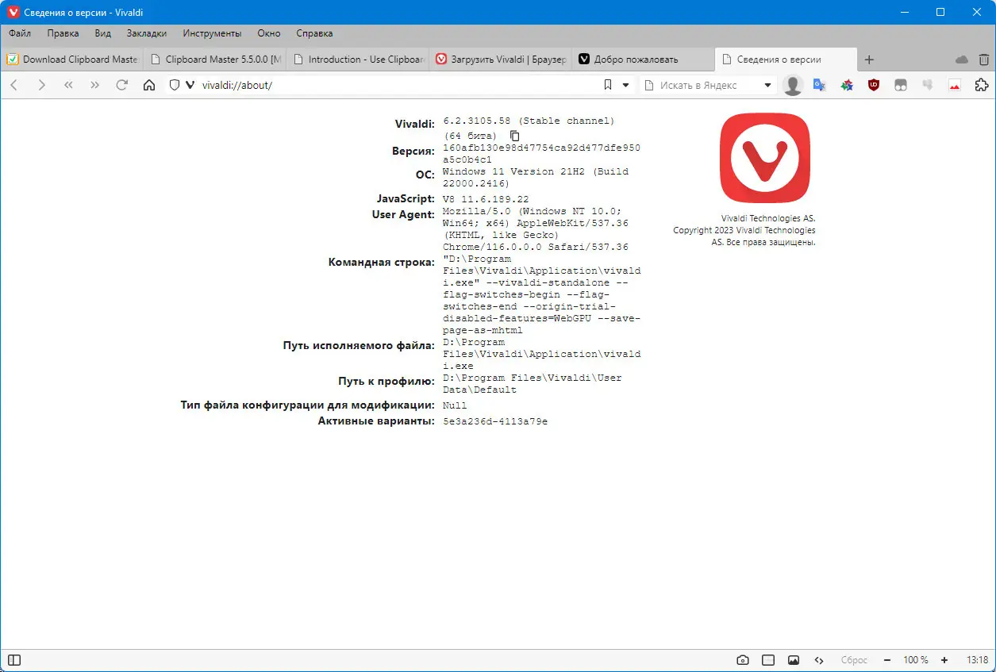Open the address bar history dropdown
Screen dimensions: 996x672
625,85
